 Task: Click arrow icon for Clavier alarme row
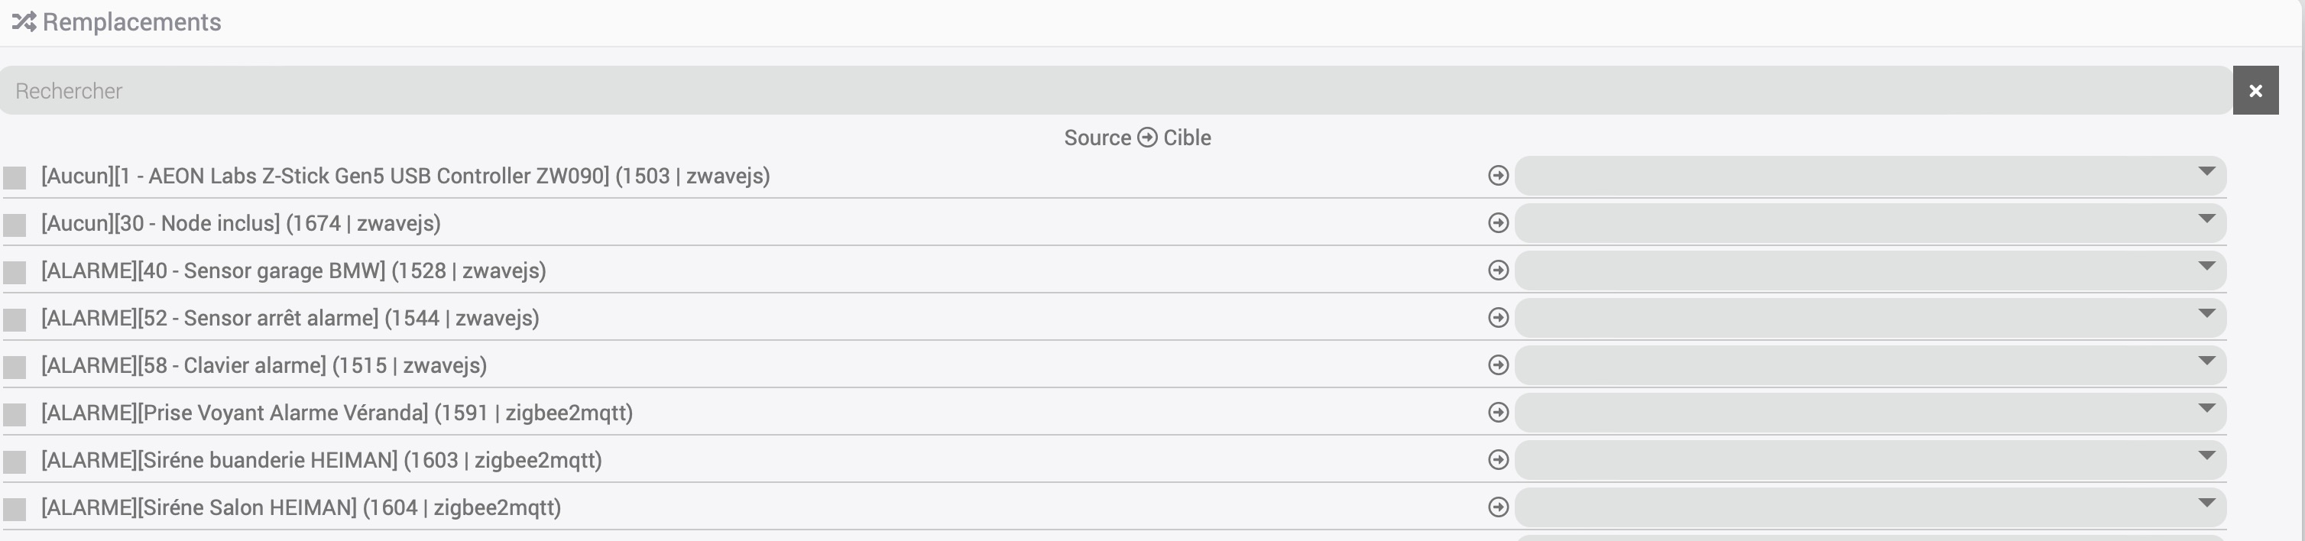tap(1498, 366)
